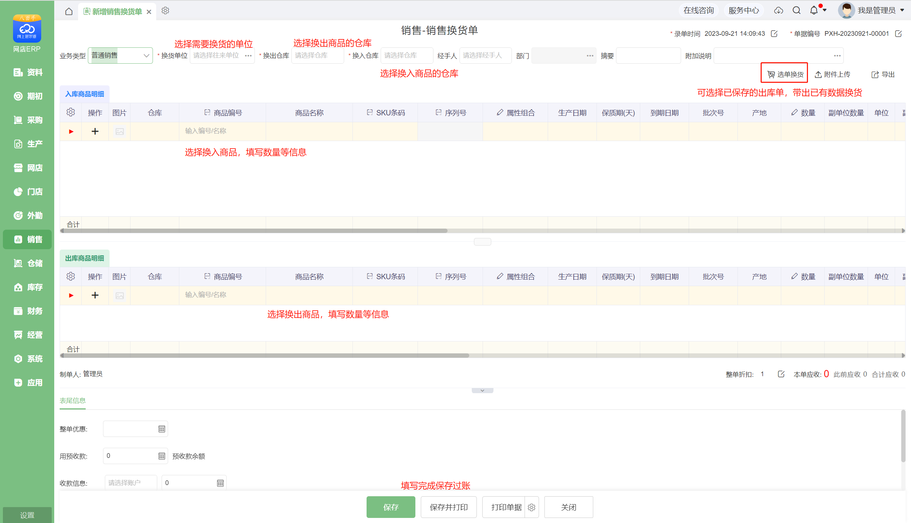911x523 pixels.
Task: Click the search magnifier icon
Action: pos(796,10)
